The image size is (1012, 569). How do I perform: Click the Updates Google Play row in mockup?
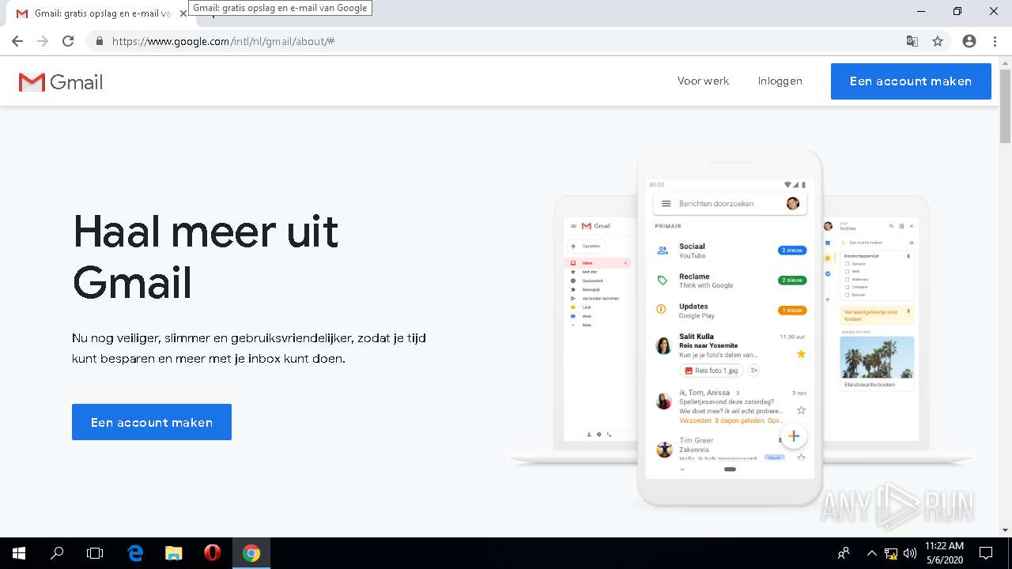click(x=730, y=311)
